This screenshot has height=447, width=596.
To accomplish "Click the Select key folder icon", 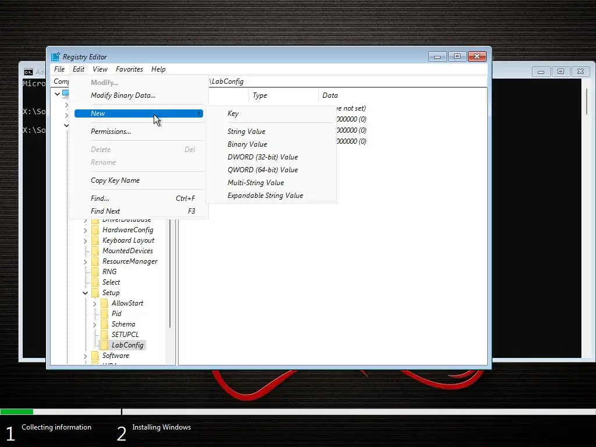I will click(95, 282).
